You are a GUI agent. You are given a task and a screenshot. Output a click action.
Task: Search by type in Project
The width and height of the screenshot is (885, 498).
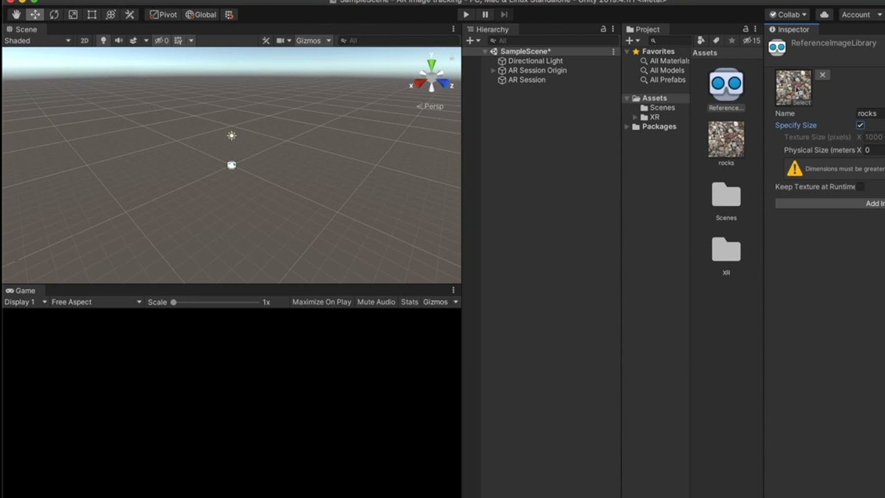tap(701, 41)
